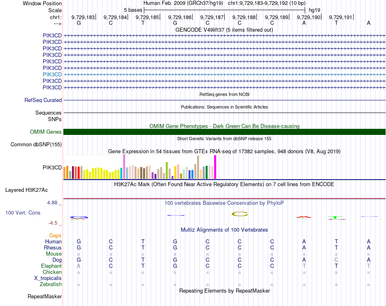Open the OMIM Gene Phenotypes track title

(x=224, y=126)
